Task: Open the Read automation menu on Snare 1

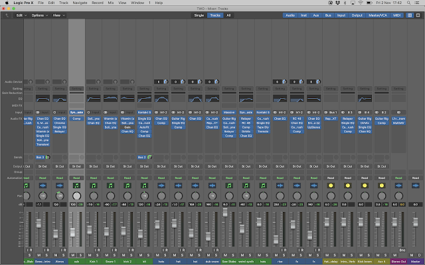Action: click(x=111, y=178)
